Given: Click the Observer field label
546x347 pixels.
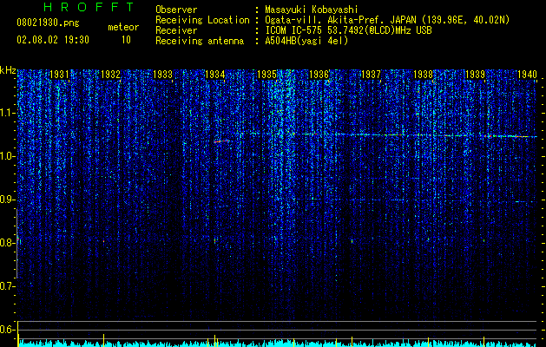Looking at the screenshot, I should (x=176, y=10).
